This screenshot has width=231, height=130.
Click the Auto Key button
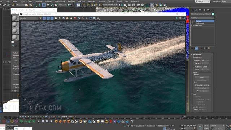[206, 126]
